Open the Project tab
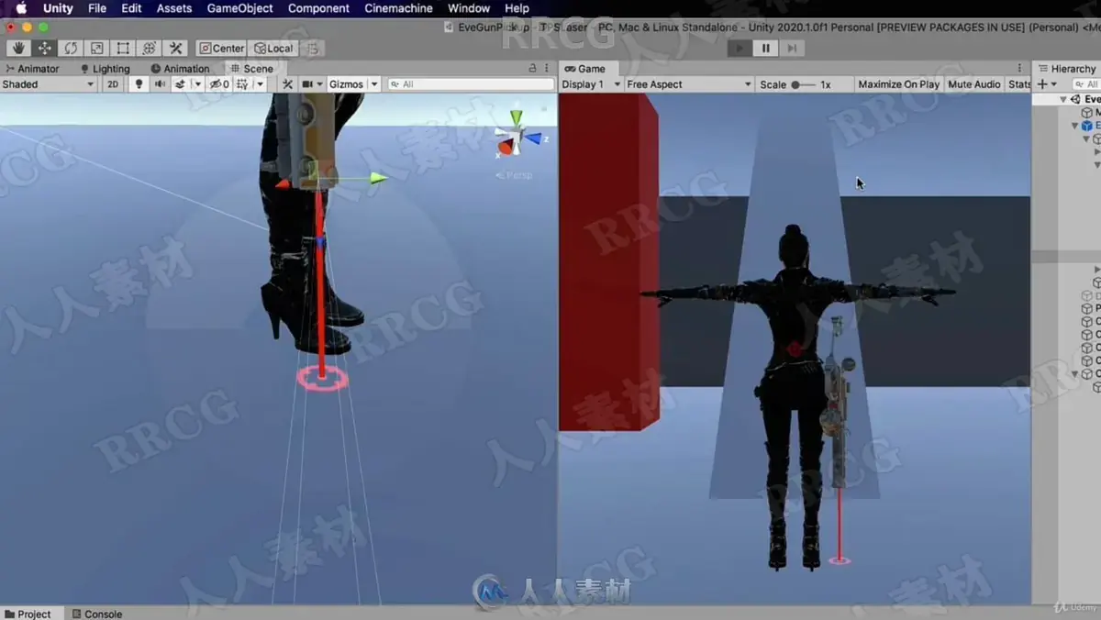Image resolution: width=1101 pixels, height=620 pixels. 28,614
